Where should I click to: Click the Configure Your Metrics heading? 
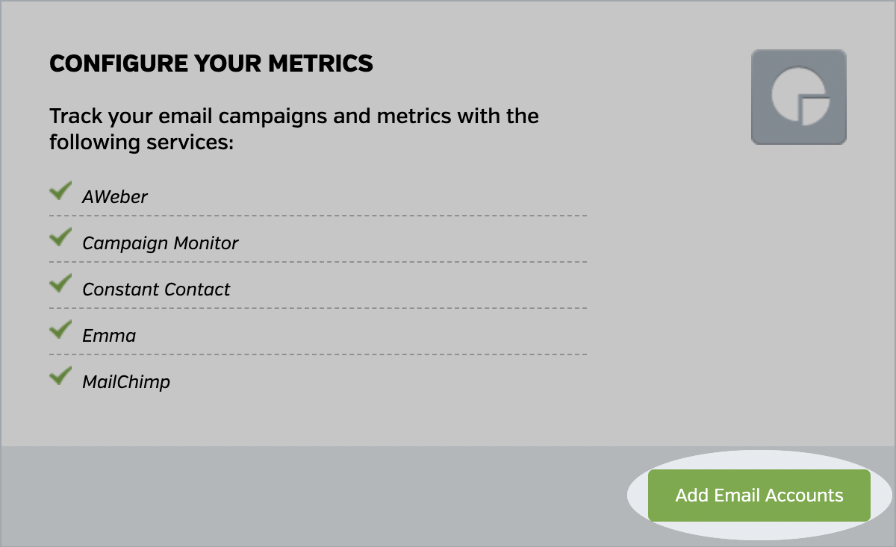tap(211, 63)
